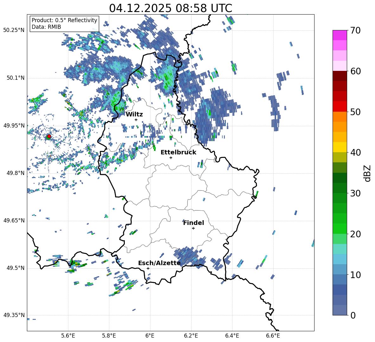
Task: Click the Wiltz station cross marker
Action: pos(136,120)
